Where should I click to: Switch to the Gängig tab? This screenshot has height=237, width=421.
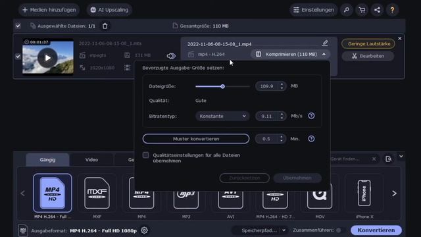coord(47,159)
